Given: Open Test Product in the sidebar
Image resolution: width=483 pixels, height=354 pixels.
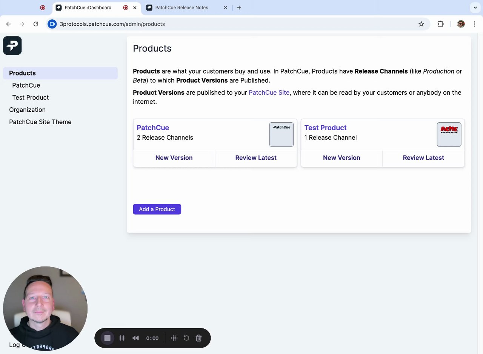Looking at the screenshot, I should click(31, 97).
